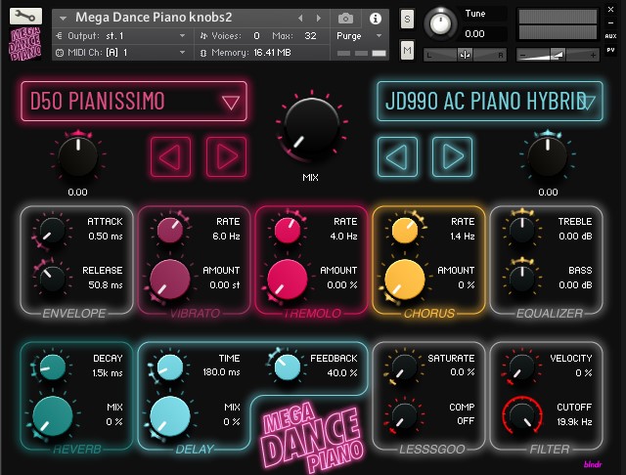
Task: Toggle the AUX button
Action: pos(610,36)
